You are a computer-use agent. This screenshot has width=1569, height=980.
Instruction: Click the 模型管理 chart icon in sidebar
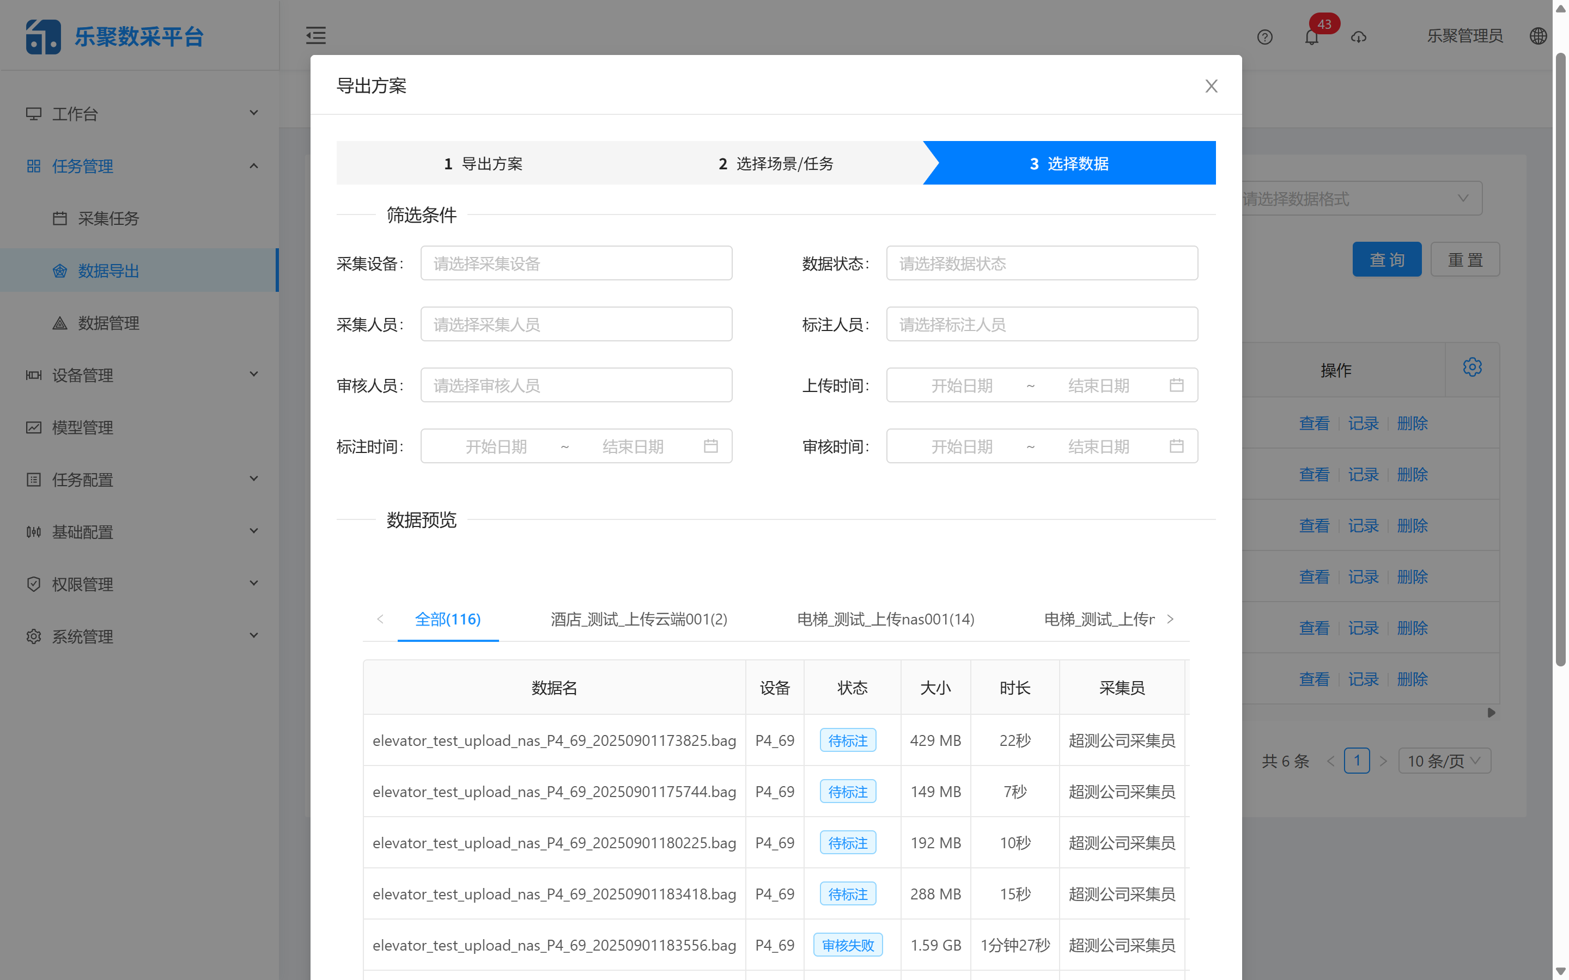coord(34,427)
